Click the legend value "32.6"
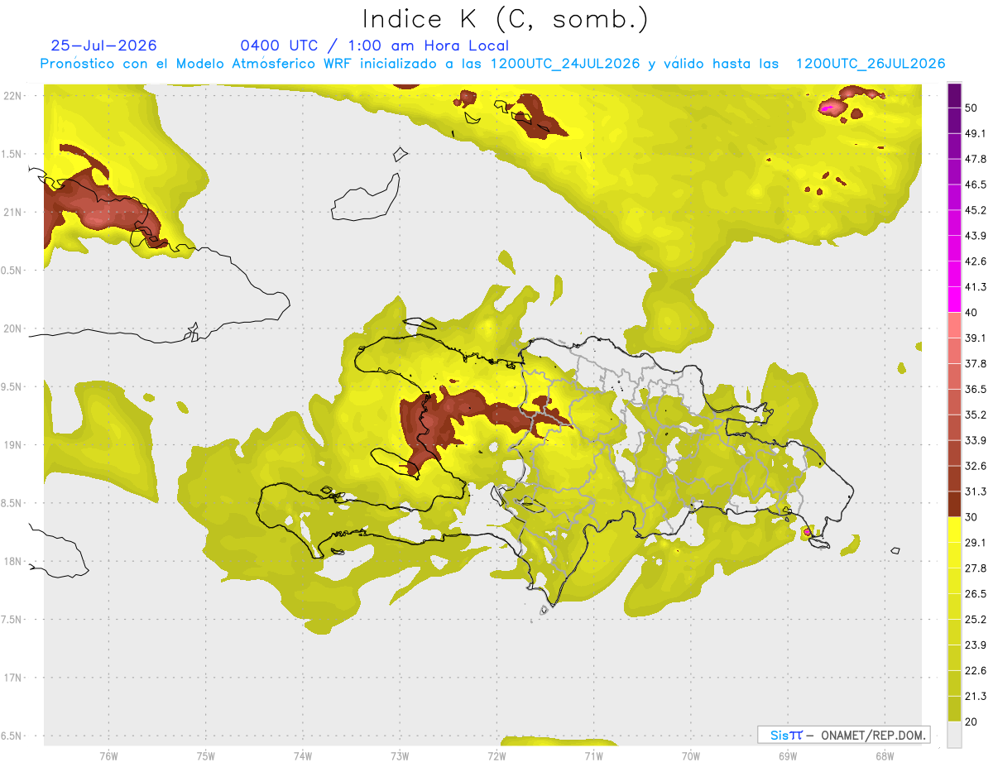The width and height of the screenshot is (993, 767). tap(976, 466)
